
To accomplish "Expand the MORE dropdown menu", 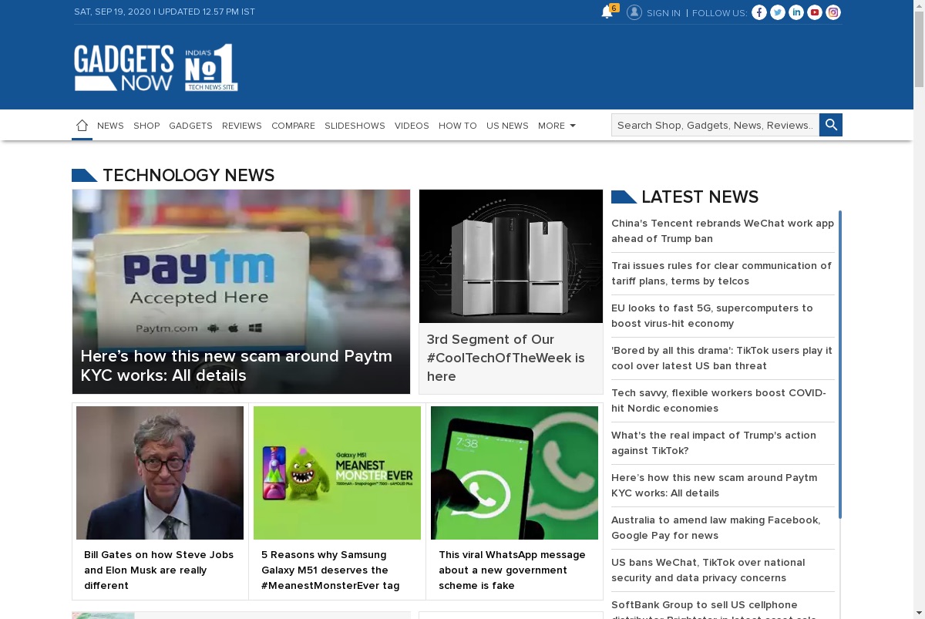I will click(x=557, y=126).
